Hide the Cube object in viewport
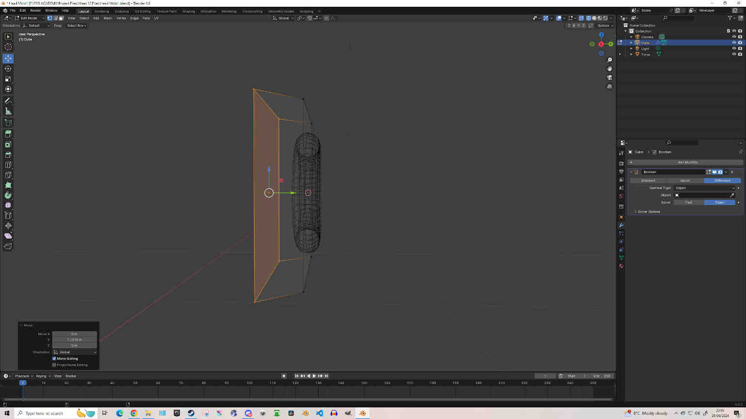746x419 pixels. [734, 43]
